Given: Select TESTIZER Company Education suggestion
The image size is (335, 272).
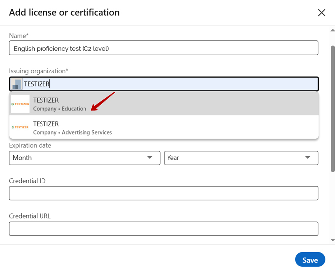Looking at the screenshot, I should click(x=164, y=104).
